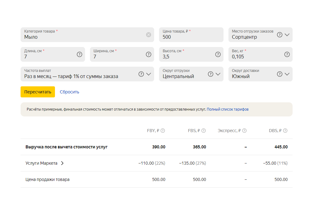Open help for Место отгрузки заказов
The width and height of the screenshot is (315, 204).
(x=279, y=35)
